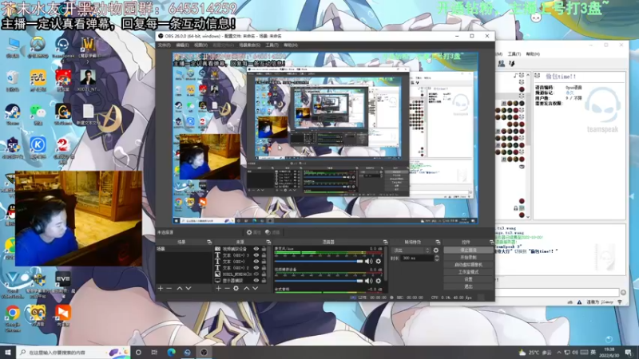639x359 pixels.
Task: Open the 文件(F) menu in OBS
Action: [x=165, y=45]
